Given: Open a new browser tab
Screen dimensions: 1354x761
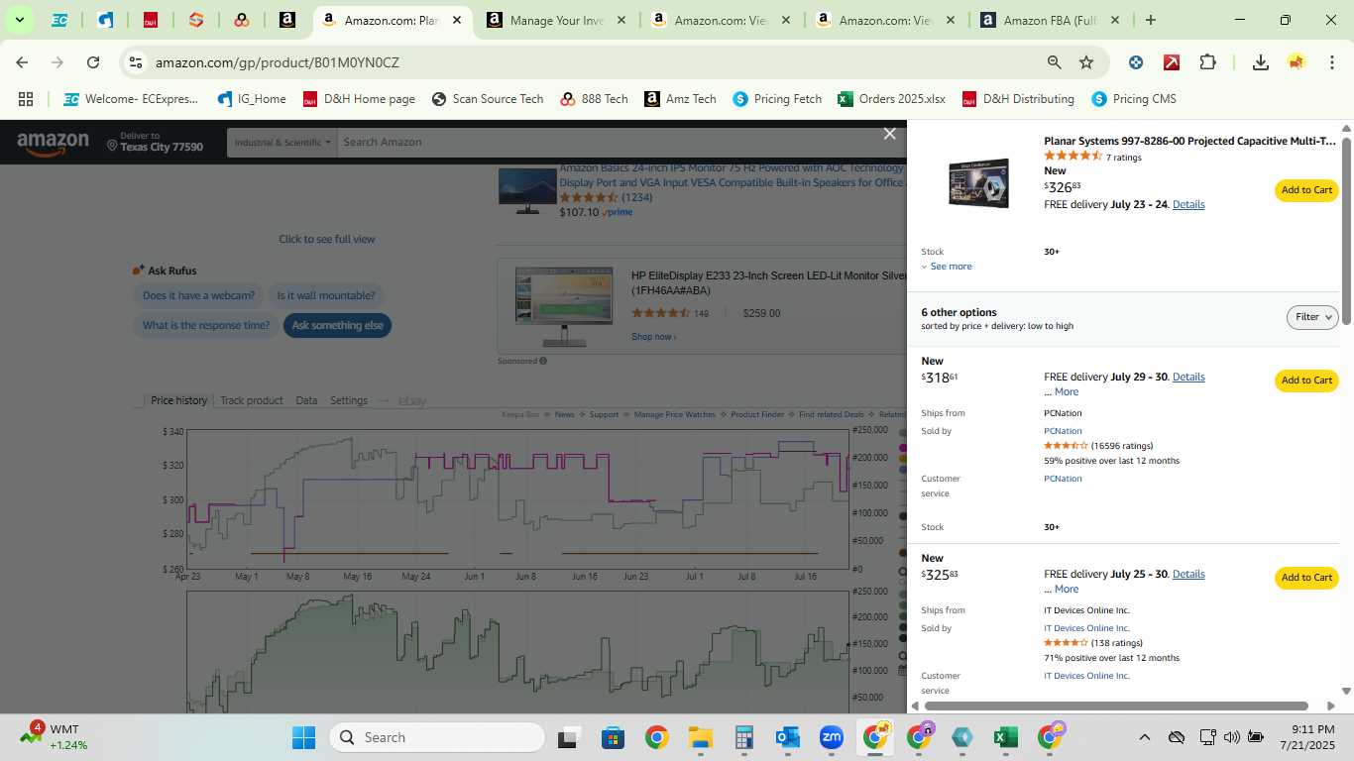Looking at the screenshot, I should pyautogui.click(x=1150, y=20).
